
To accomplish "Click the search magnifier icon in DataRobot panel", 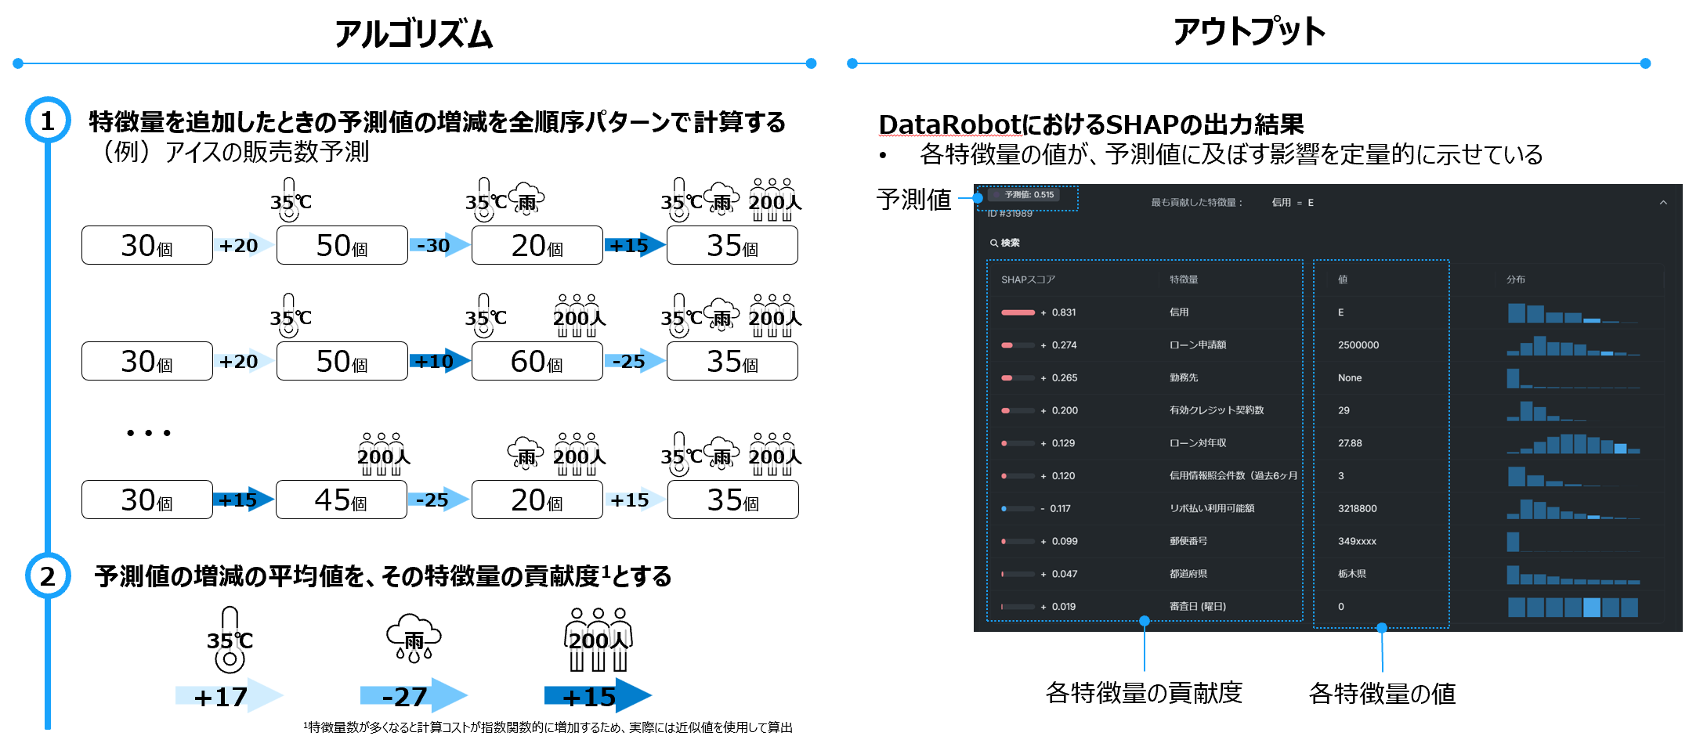I will point(993,243).
